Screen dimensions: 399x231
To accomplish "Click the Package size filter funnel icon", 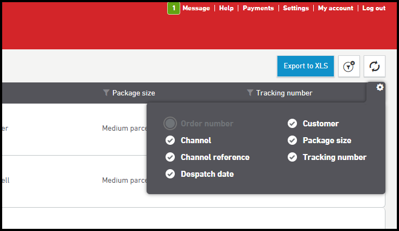I will (106, 93).
